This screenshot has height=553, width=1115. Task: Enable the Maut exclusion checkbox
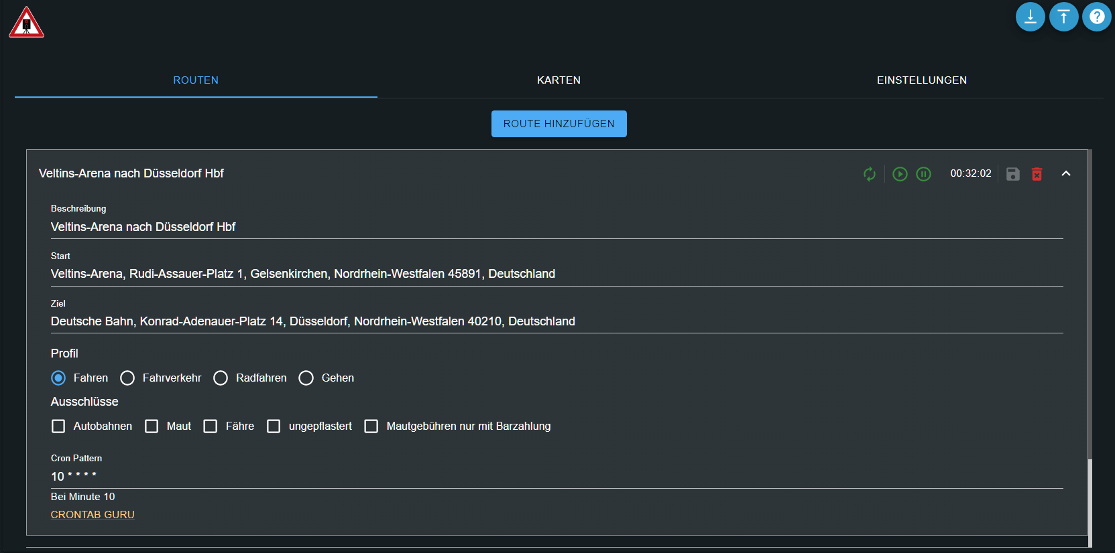[x=152, y=426]
